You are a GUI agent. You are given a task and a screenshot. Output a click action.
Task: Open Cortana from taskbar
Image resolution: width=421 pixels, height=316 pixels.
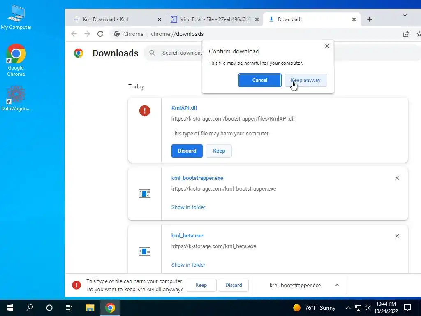click(x=49, y=308)
